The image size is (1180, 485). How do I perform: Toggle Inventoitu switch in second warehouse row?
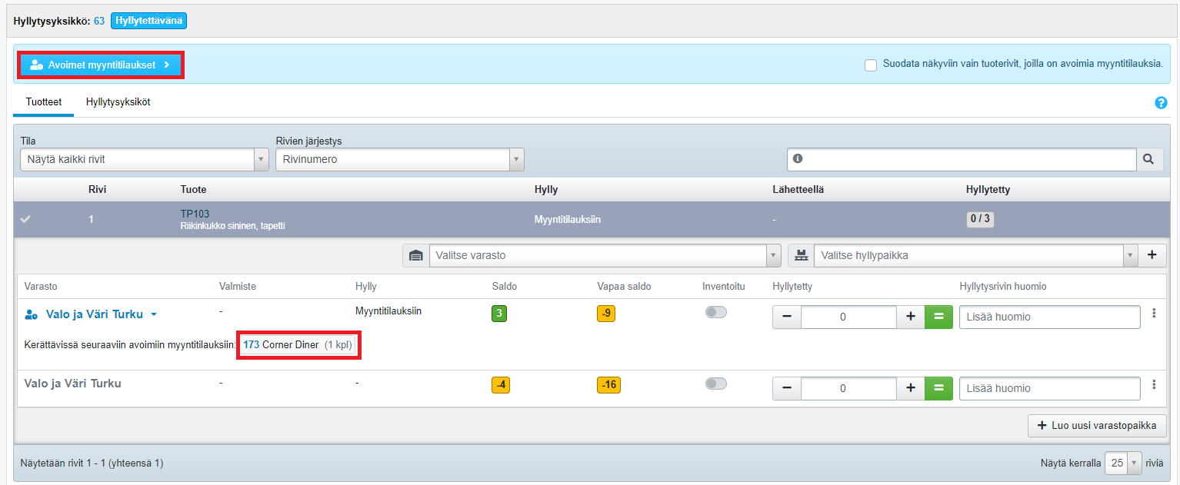[715, 384]
